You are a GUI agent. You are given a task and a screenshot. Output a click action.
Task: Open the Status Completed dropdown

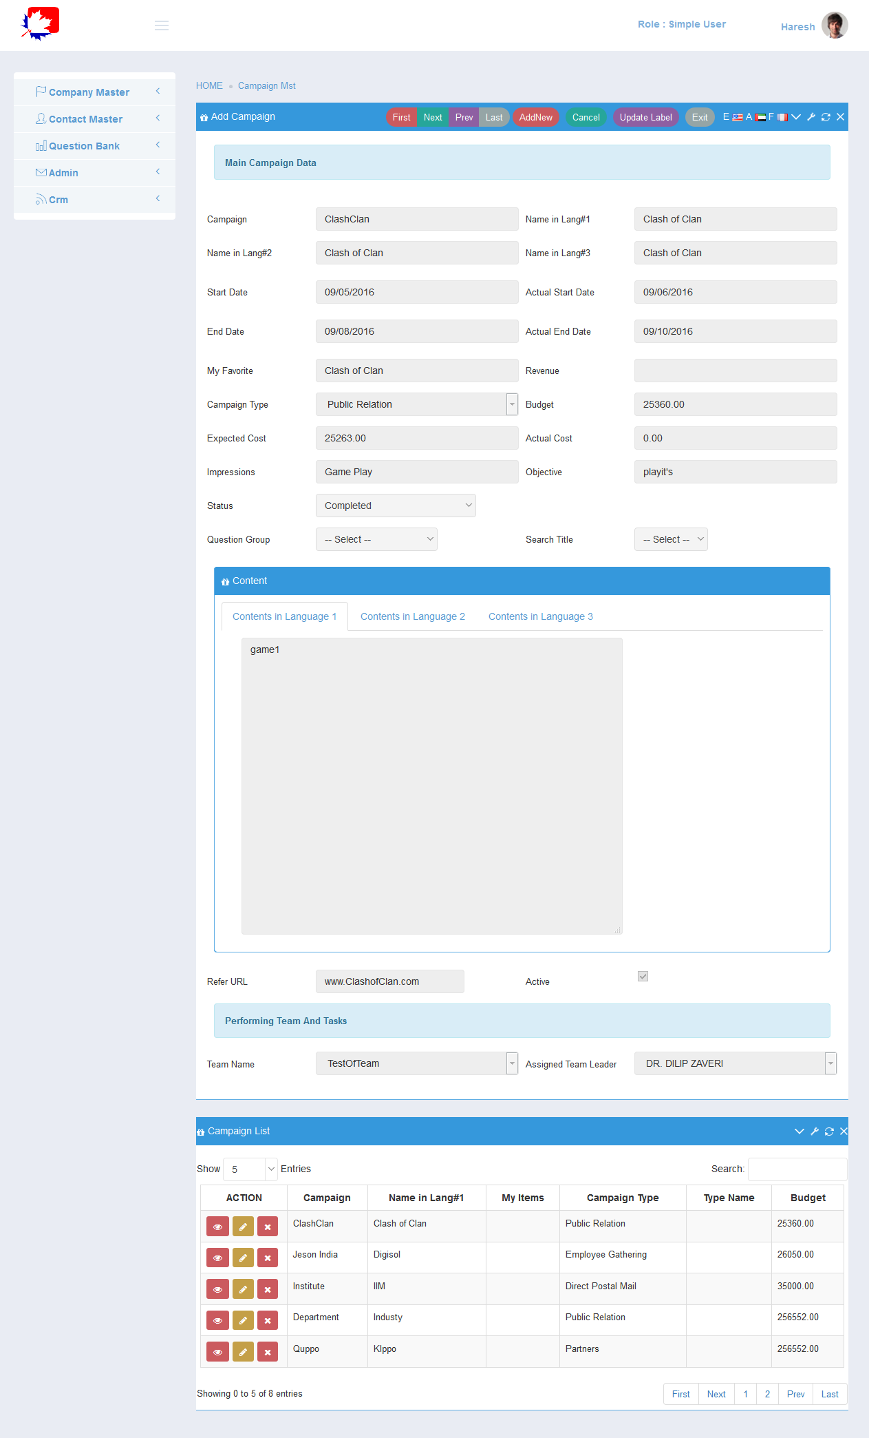396,506
